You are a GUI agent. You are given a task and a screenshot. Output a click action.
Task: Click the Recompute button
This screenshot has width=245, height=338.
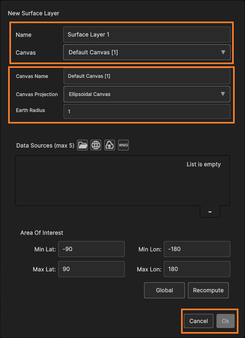point(208,290)
